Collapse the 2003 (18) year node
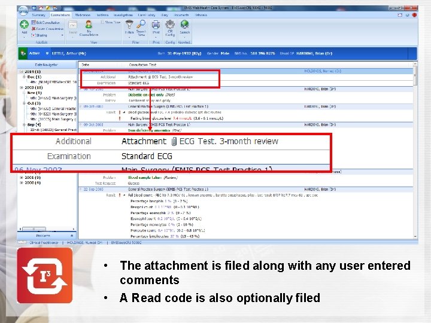The image size is (431, 323). [x=22, y=87]
